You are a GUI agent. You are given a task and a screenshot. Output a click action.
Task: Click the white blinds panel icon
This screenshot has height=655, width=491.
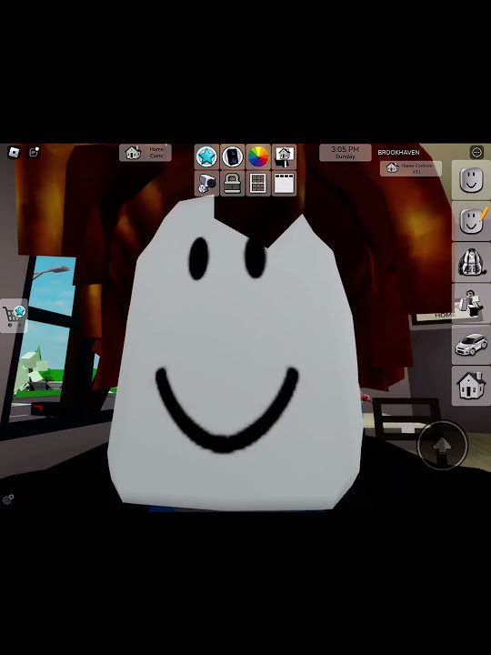pyautogui.click(x=285, y=184)
